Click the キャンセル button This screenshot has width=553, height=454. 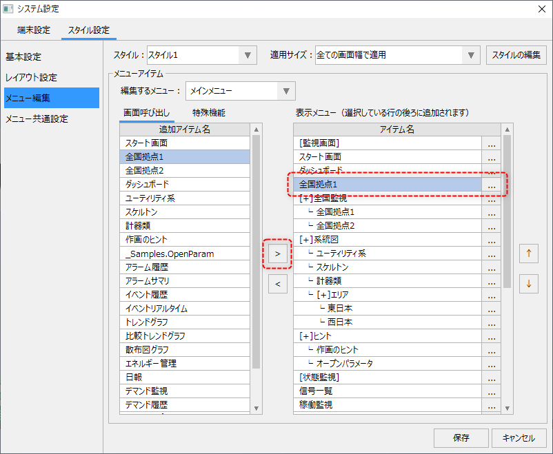519,437
